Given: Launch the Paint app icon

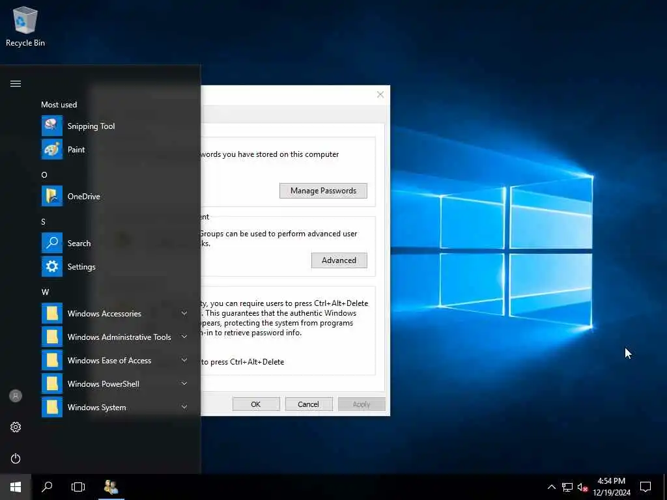Looking at the screenshot, I should pyautogui.click(x=52, y=149).
